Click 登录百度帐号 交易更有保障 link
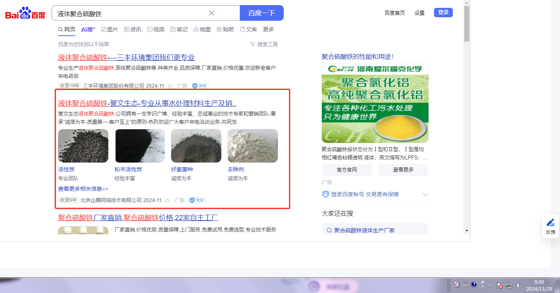 click(x=365, y=194)
